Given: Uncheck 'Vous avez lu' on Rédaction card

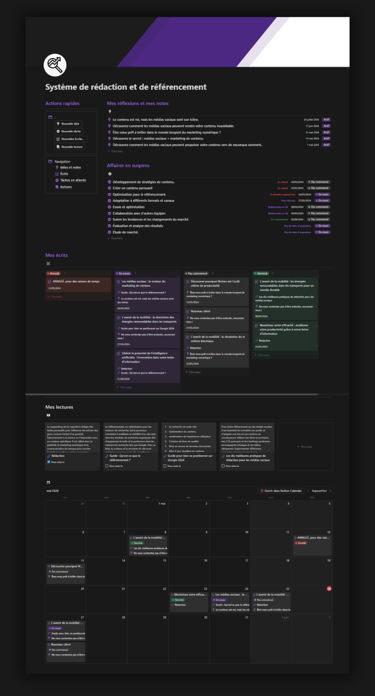Looking at the screenshot, I should (49, 462).
